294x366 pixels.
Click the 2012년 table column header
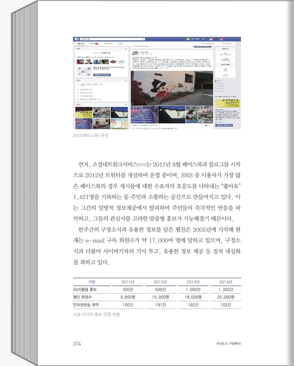click(160, 282)
